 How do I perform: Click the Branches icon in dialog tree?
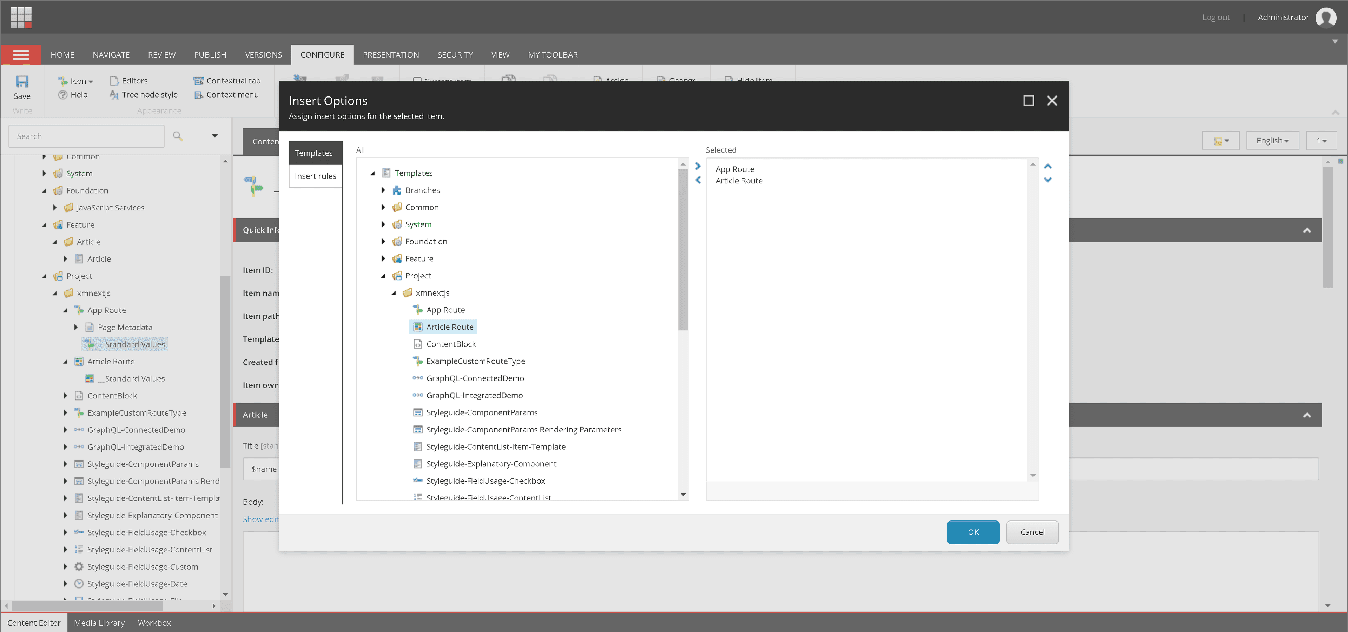click(x=397, y=190)
